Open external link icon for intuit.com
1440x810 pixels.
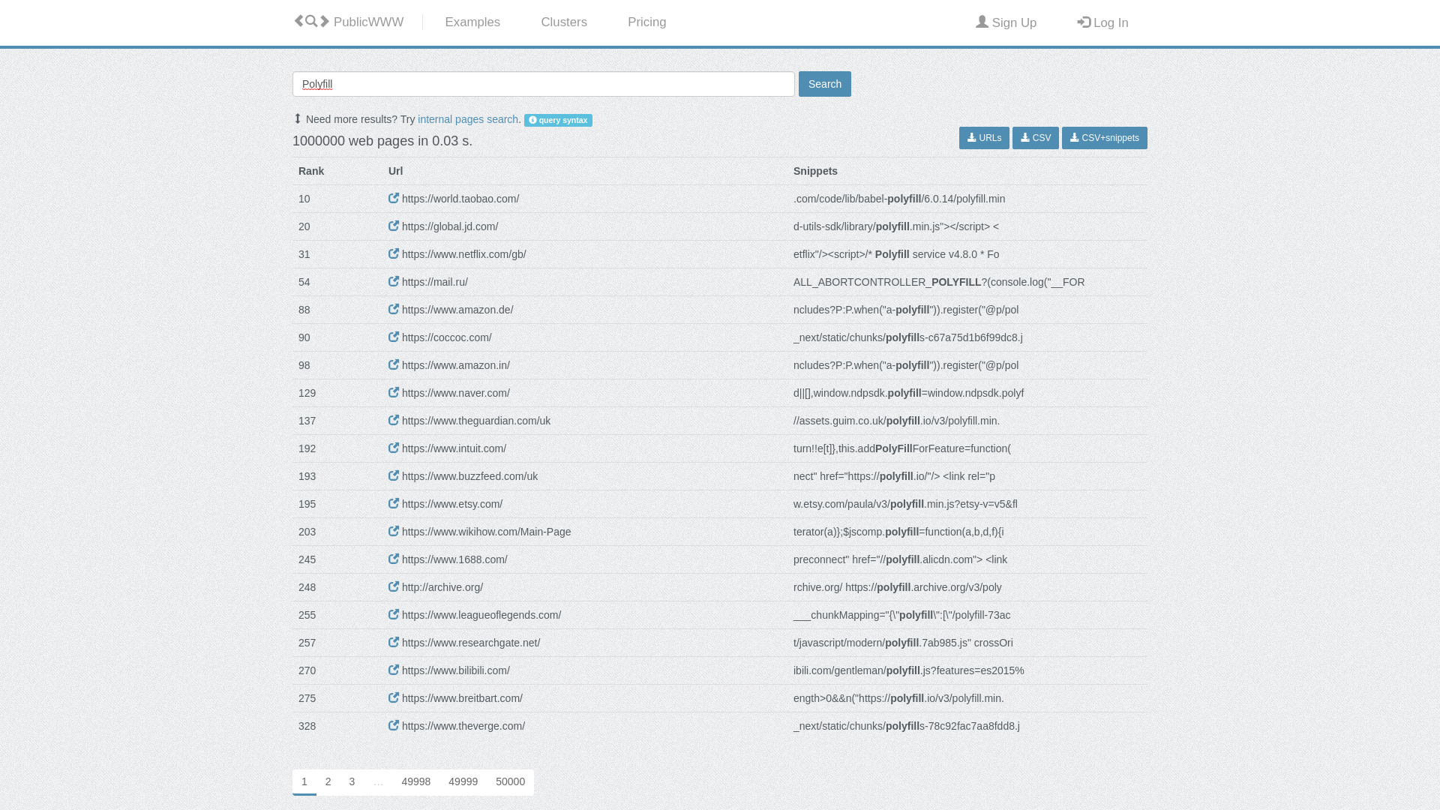click(x=394, y=448)
